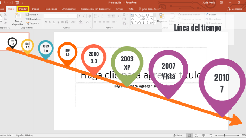This screenshot has height=138, width=246.
Task: Start slideshow from status bar icon
Action: pyautogui.click(x=211, y=135)
